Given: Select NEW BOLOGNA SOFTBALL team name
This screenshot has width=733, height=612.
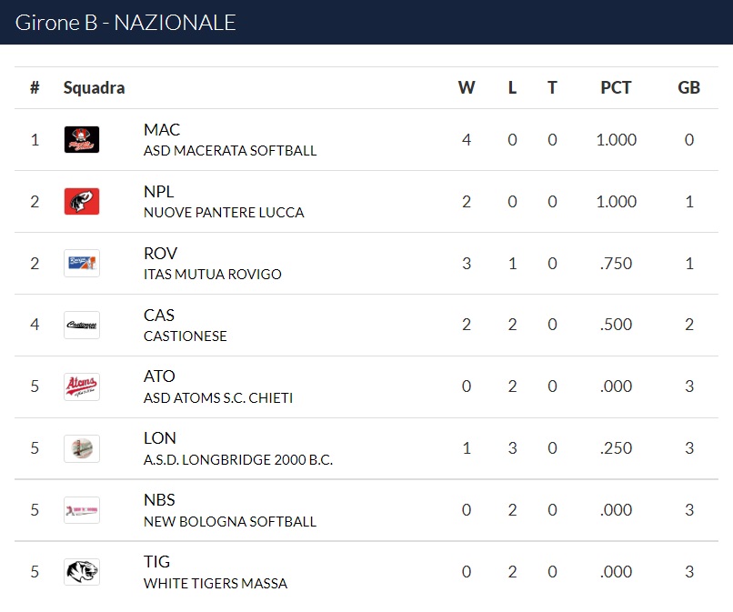Looking at the screenshot, I should [230, 521].
